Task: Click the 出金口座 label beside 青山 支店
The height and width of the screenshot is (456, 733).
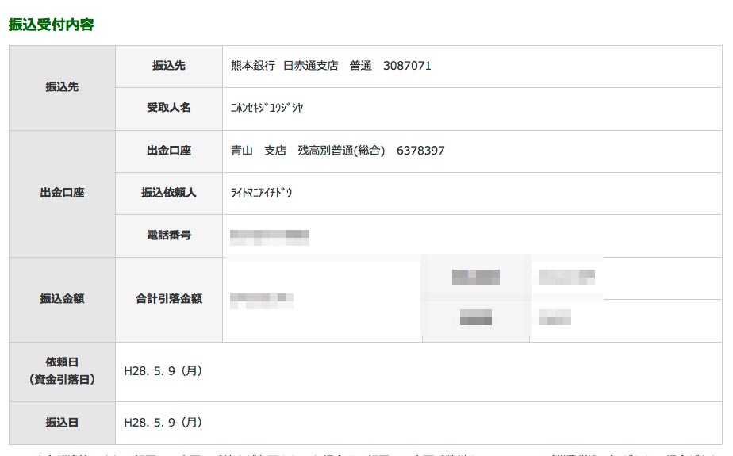Action: 169,151
